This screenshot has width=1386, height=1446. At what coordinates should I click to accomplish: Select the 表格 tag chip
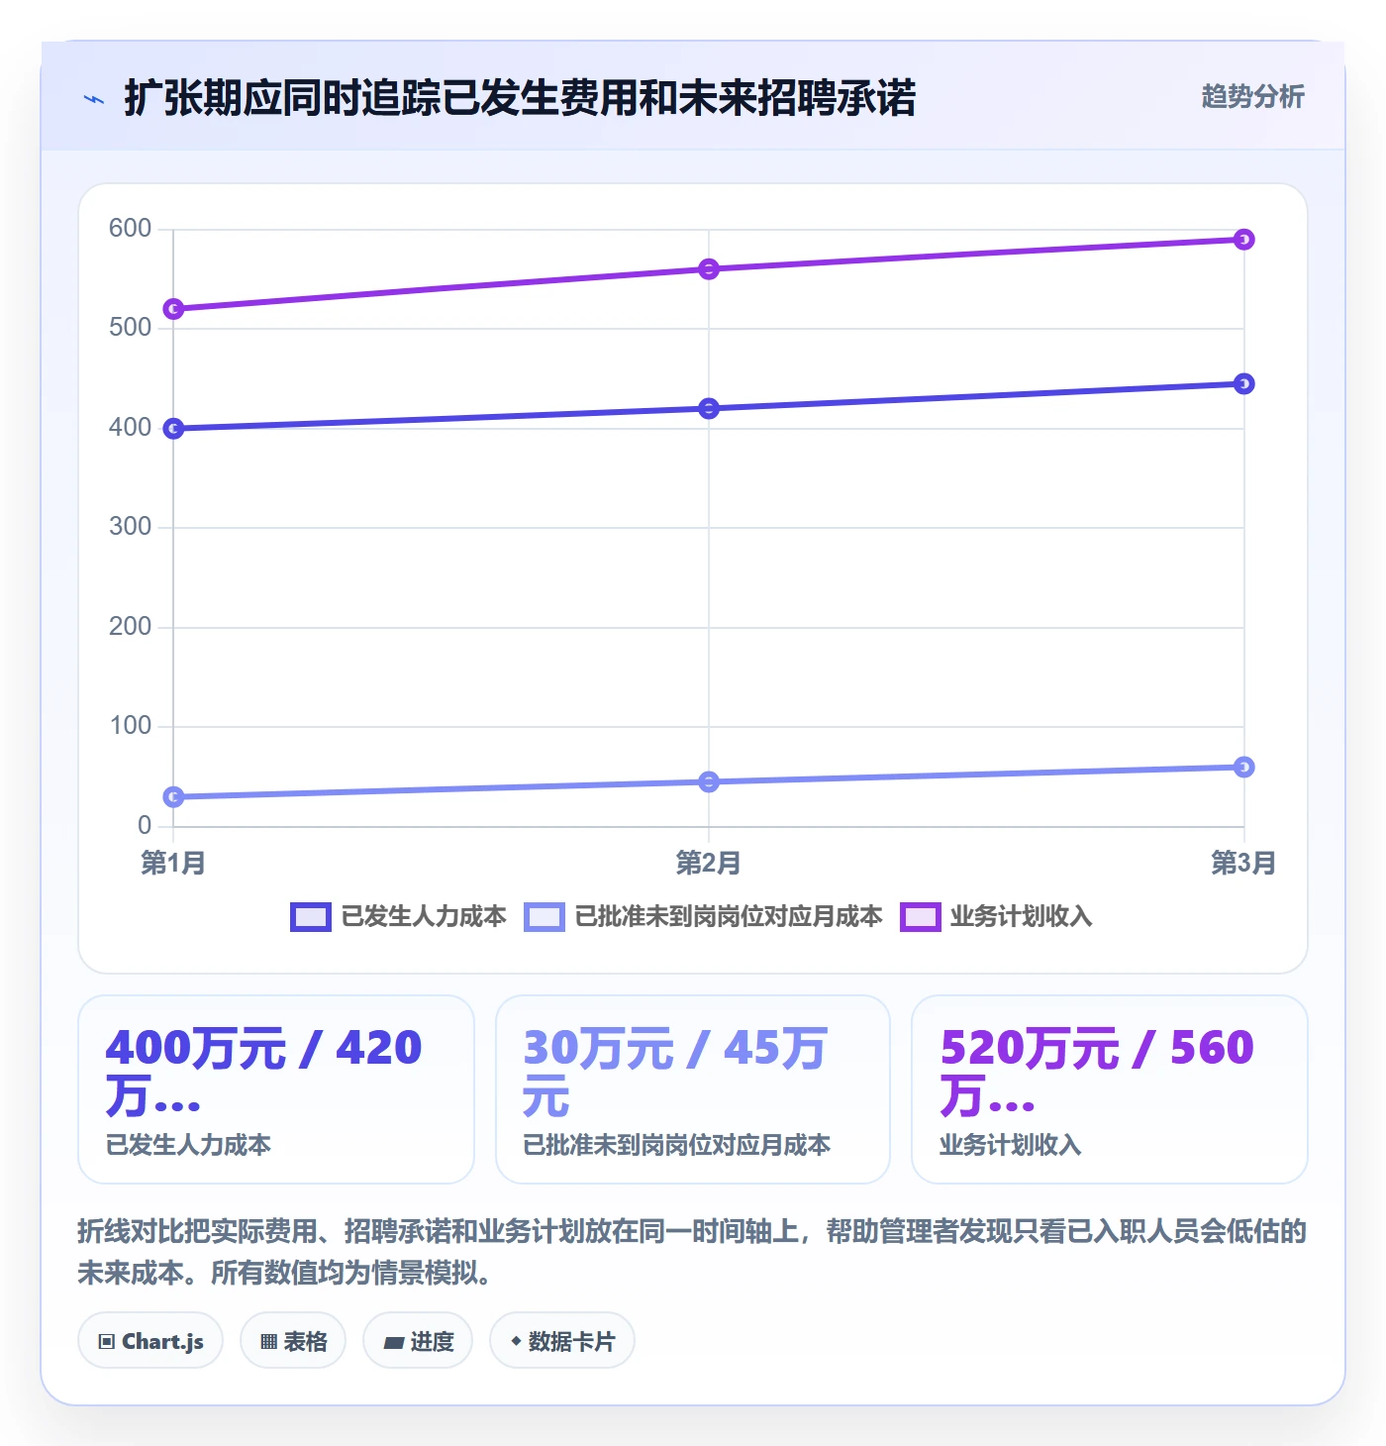click(x=293, y=1341)
